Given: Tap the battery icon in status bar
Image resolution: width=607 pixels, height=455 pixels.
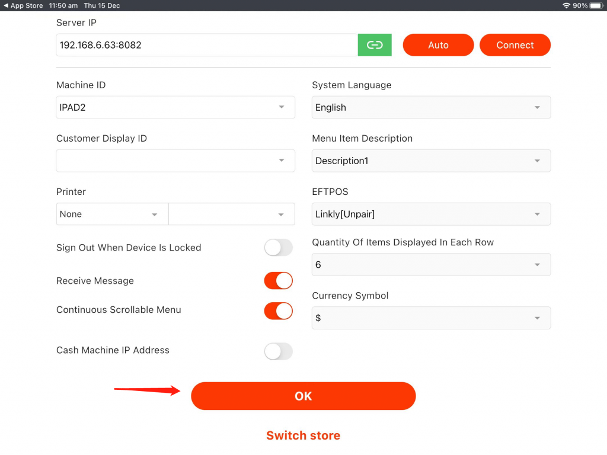Looking at the screenshot, I should point(596,5).
